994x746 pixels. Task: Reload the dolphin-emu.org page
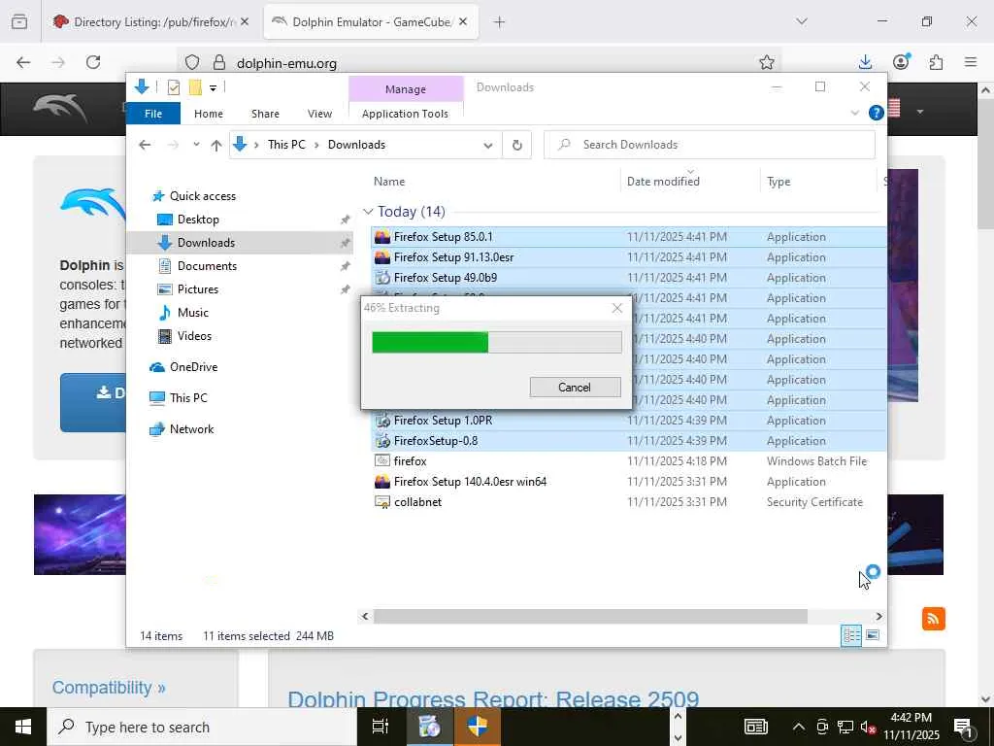click(93, 62)
